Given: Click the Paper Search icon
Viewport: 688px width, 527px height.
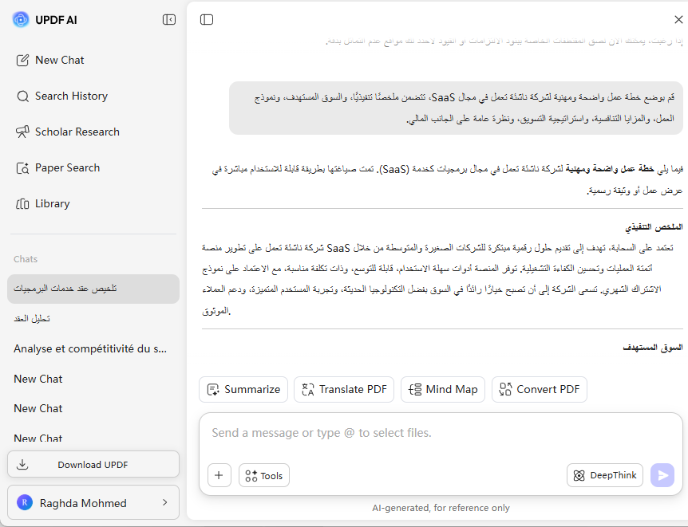Looking at the screenshot, I should tap(22, 168).
